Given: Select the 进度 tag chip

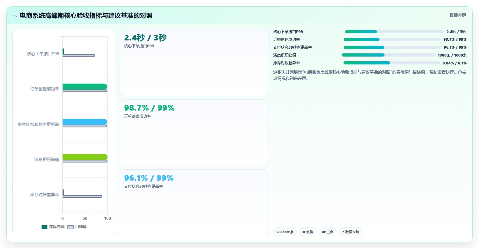Looking at the screenshot, I should click(x=328, y=232).
